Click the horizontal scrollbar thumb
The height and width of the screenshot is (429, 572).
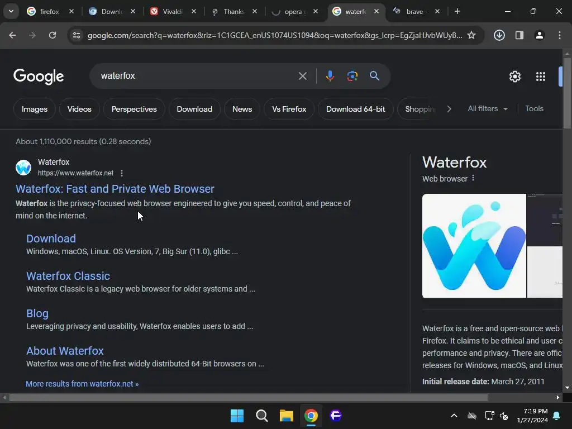point(248,397)
